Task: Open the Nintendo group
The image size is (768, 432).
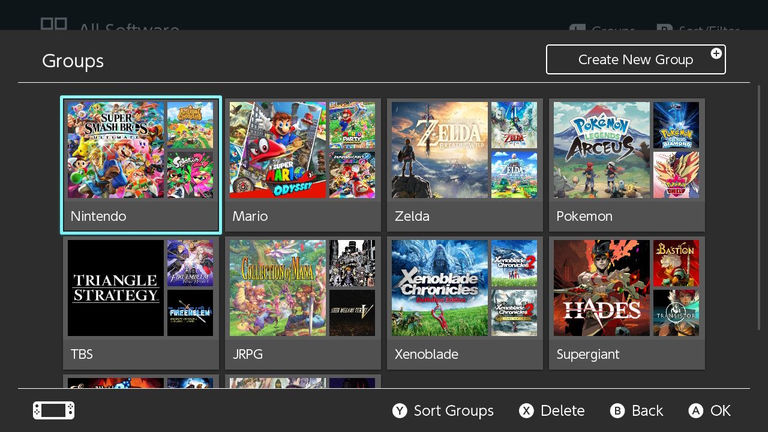Action: pyautogui.click(x=140, y=164)
